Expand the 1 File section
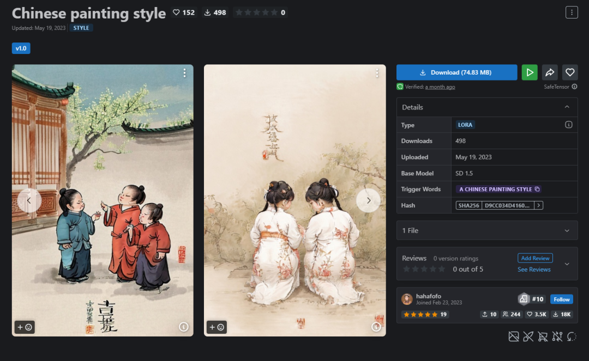Image resolution: width=589 pixels, height=361 pixels. tap(487, 230)
